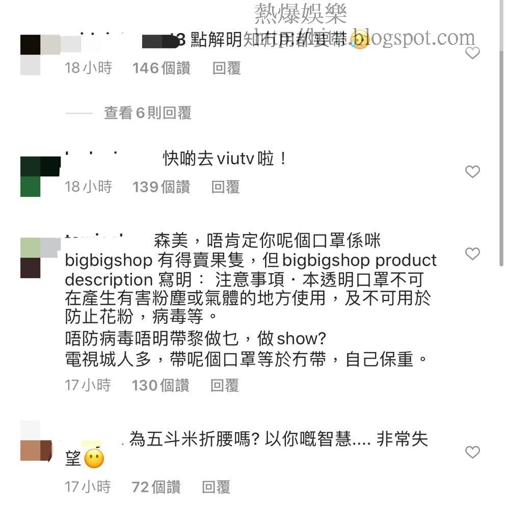View likes list showing 146個讚

click(x=161, y=68)
